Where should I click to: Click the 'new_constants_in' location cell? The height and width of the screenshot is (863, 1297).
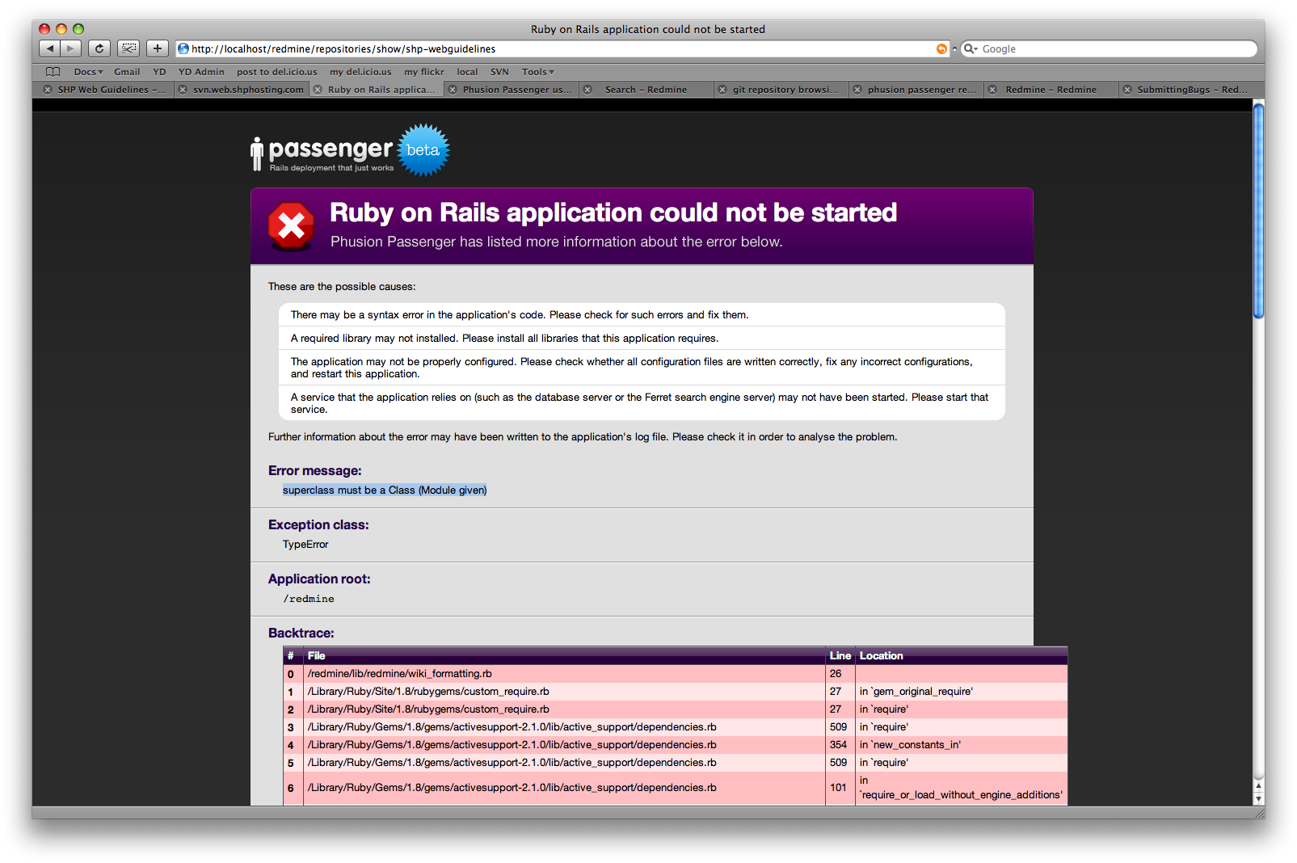point(910,744)
